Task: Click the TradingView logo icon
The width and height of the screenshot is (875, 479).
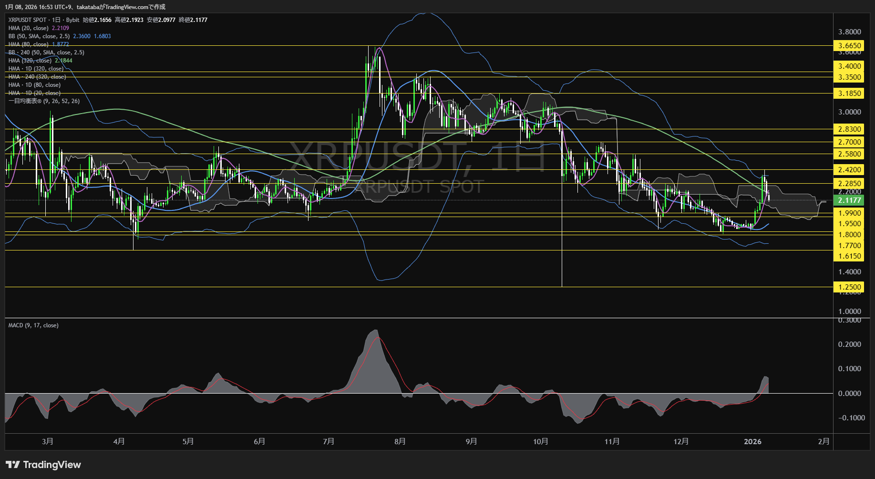Action: click(12, 465)
